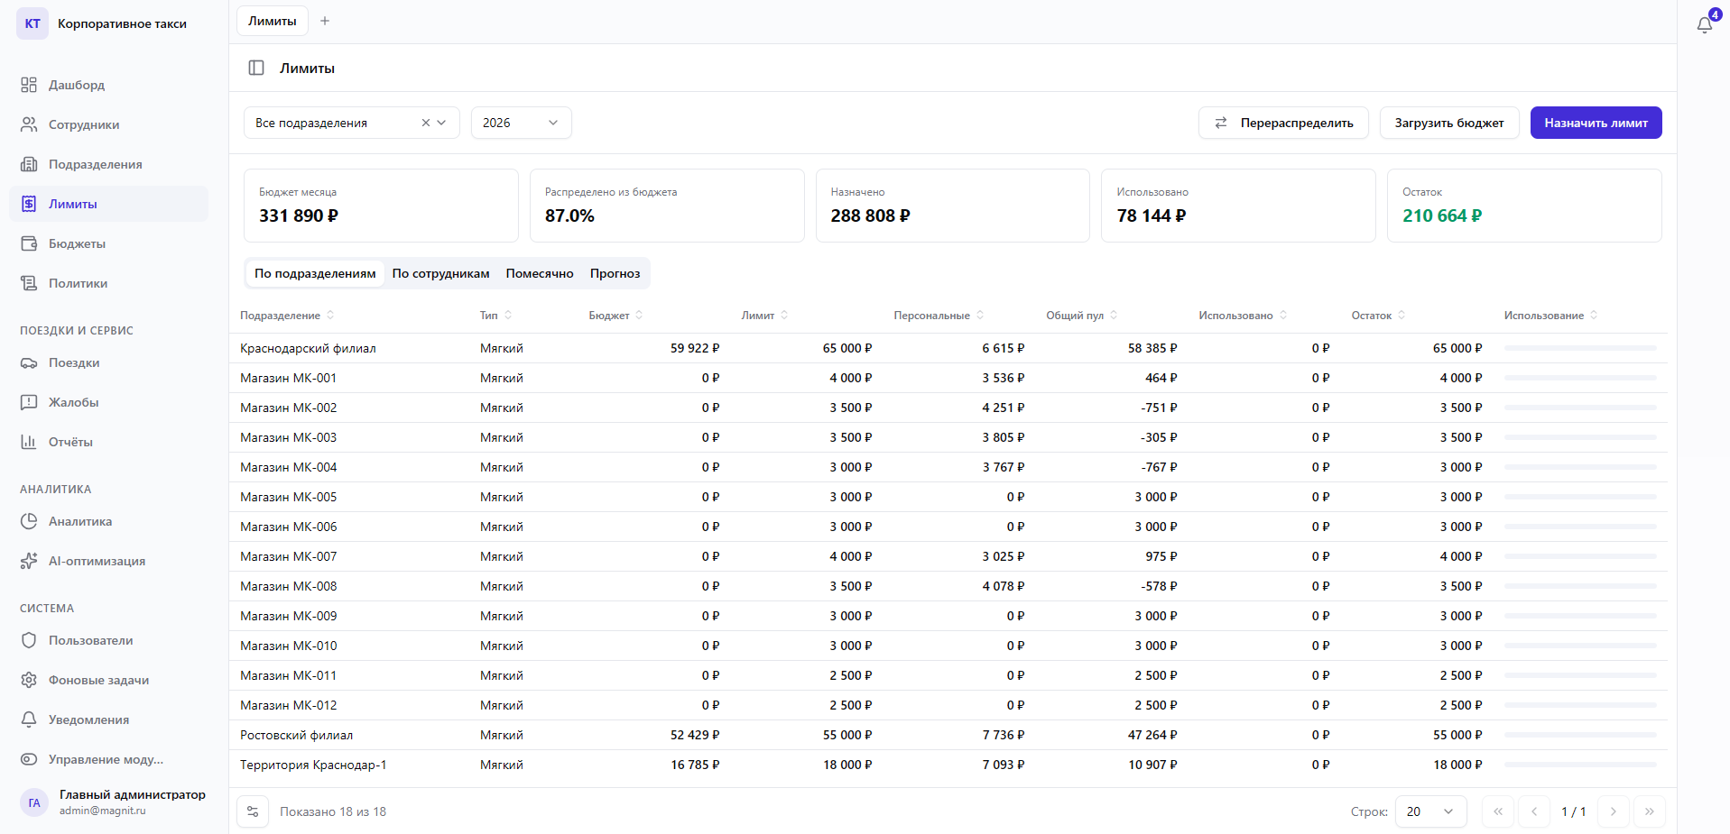The height and width of the screenshot is (834, 1730).
Task: Click usage progress bar for Краснодарский филиал
Action: click(1579, 348)
